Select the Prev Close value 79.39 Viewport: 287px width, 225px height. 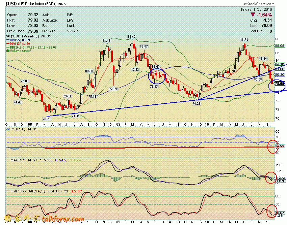click(33, 31)
